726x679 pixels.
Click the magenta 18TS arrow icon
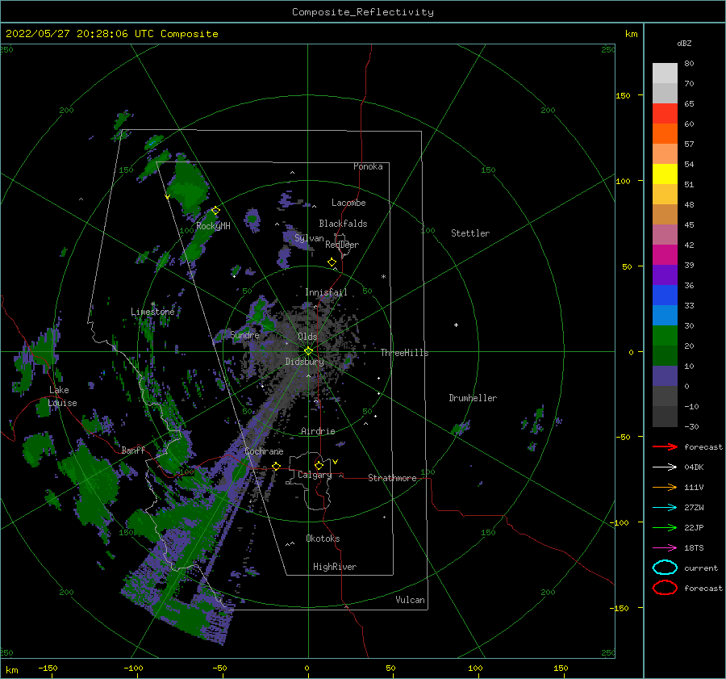coord(665,548)
